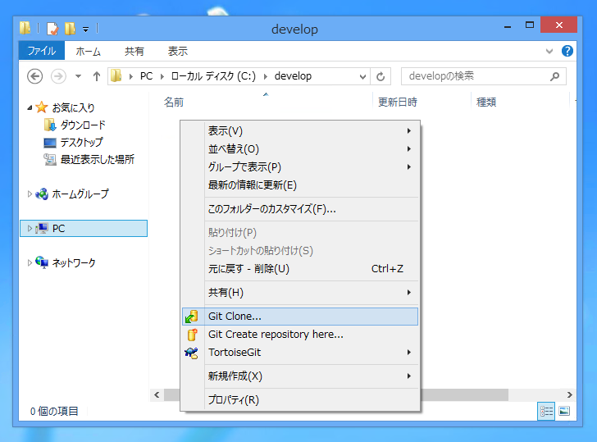Open the quick access toolbar customize dropdown
Screen dimensions: 597x442
pyautogui.click(x=86, y=30)
